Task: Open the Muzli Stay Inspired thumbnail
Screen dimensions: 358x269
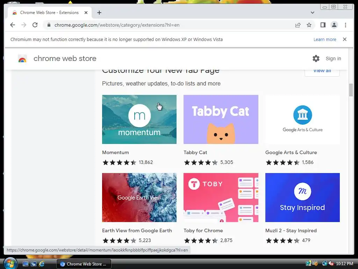Action: pos(302,198)
